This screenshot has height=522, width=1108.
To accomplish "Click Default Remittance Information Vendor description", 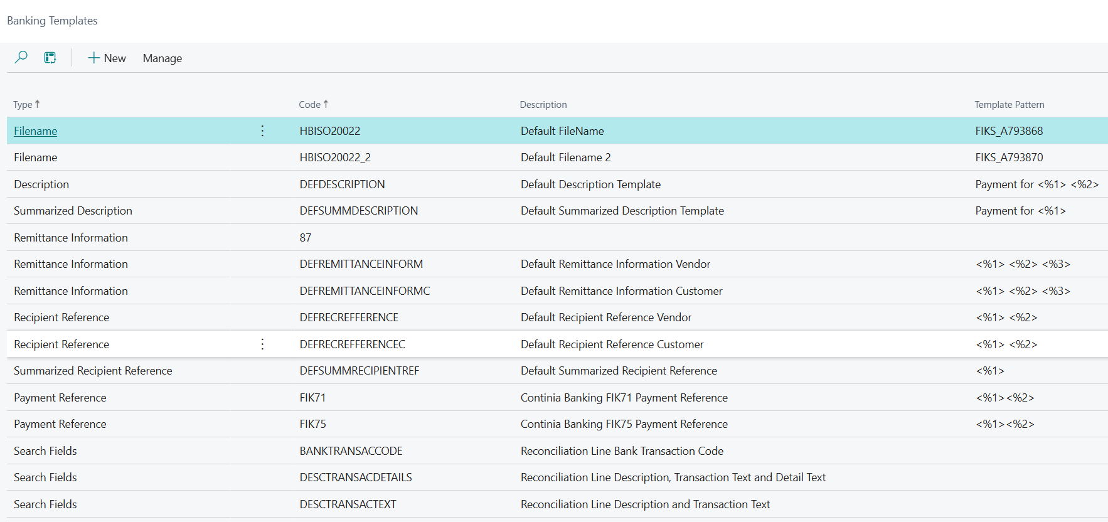I will coord(615,264).
